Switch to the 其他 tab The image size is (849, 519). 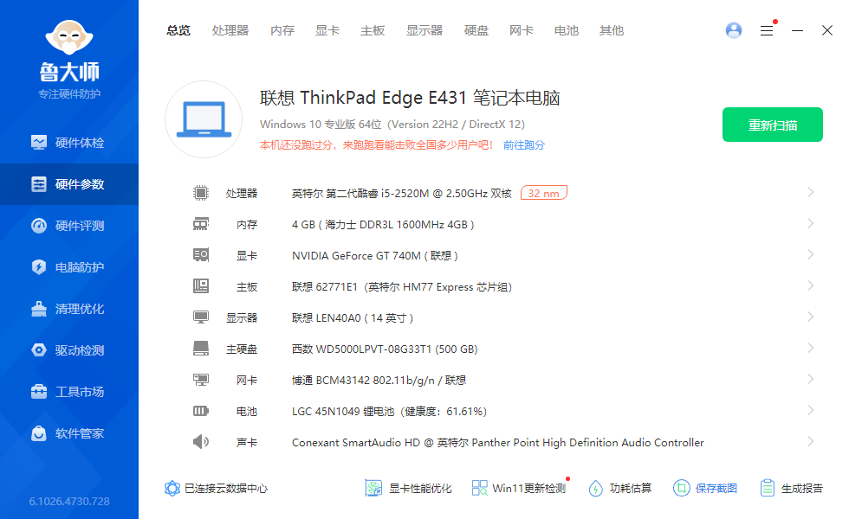coord(612,31)
